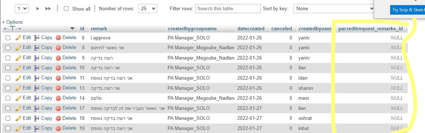Open the page number dropdown

(22, 9)
